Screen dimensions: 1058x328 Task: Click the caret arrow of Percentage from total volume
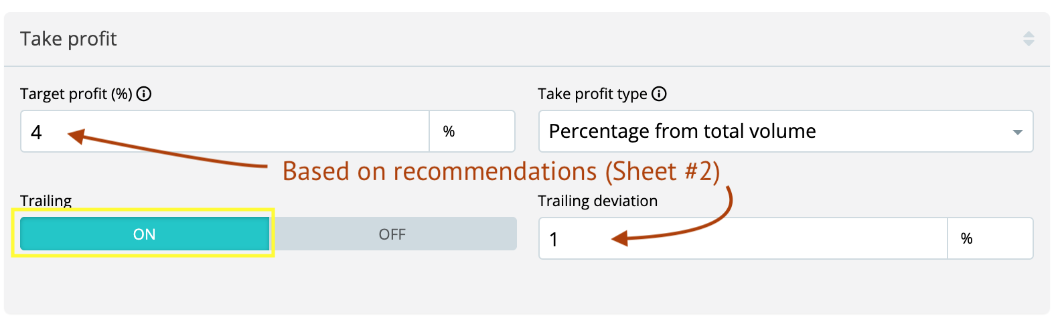click(1018, 132)
